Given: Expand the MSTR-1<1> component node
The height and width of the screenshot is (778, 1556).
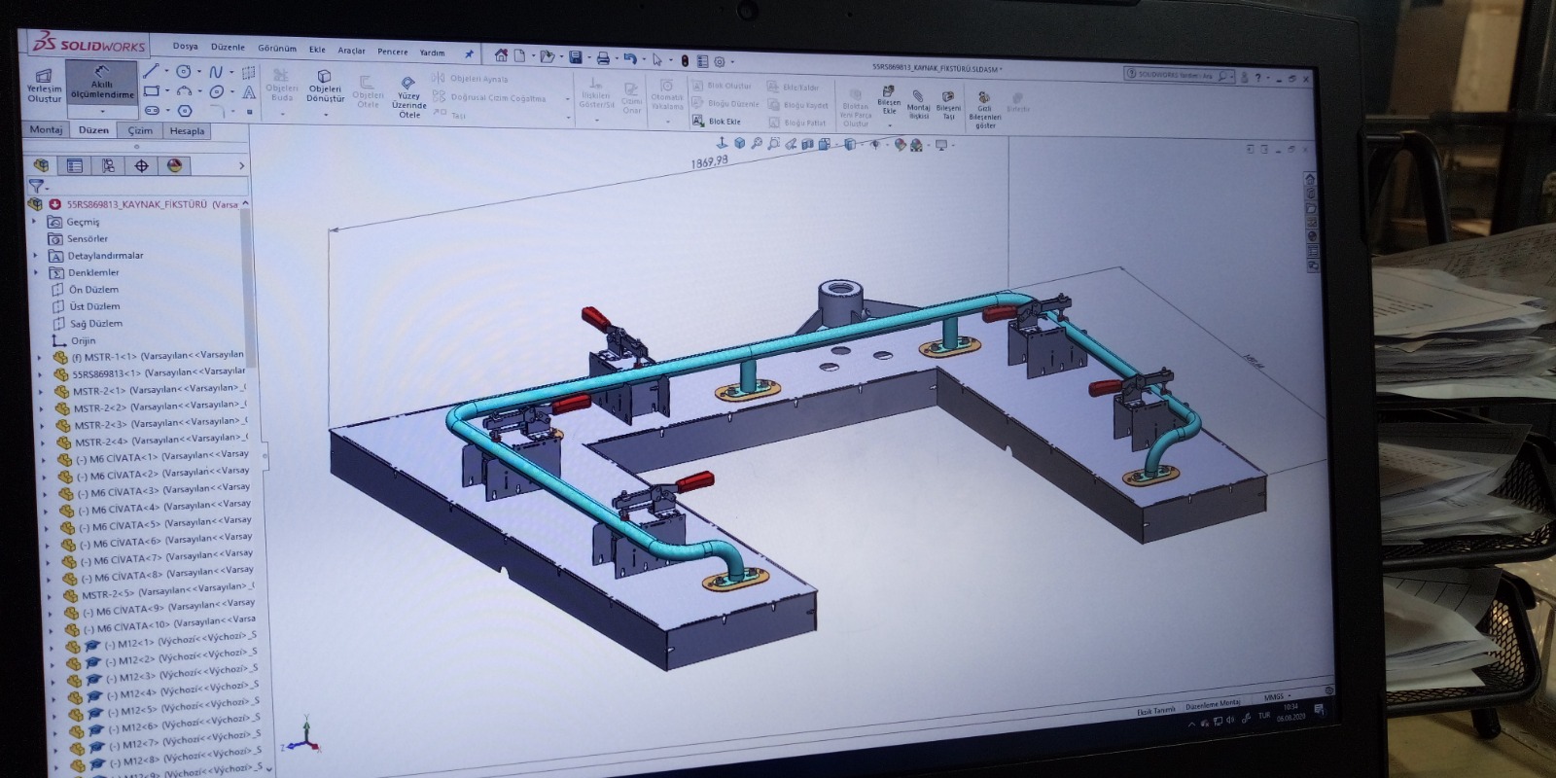Looking at the screenshot, I should [39, 357].
